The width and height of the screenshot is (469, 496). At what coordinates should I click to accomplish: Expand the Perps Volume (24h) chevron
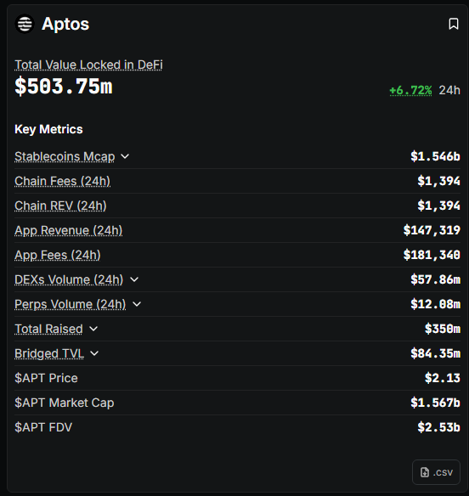click(x=137, y=304)
